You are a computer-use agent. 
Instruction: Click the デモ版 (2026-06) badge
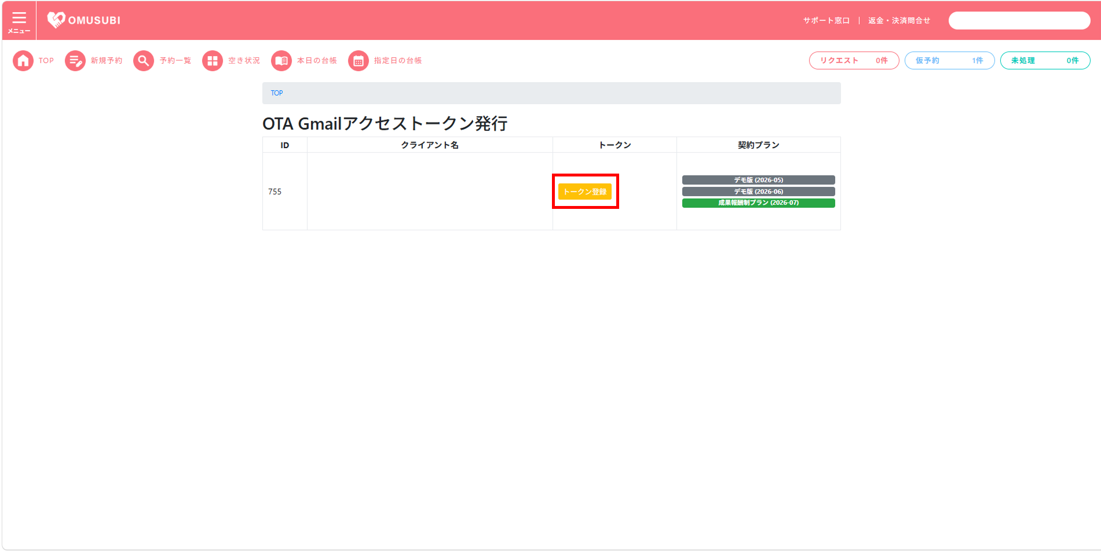(759, 192)
